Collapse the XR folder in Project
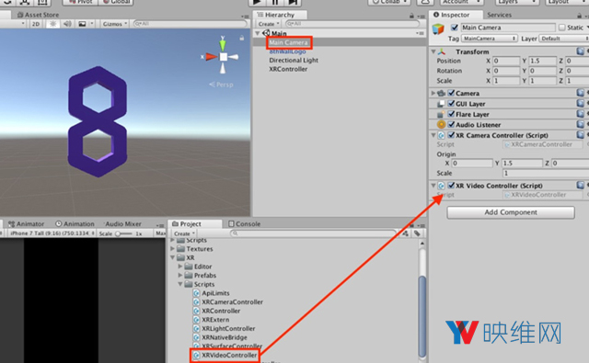589x363 pixels. tap(173, 257)
